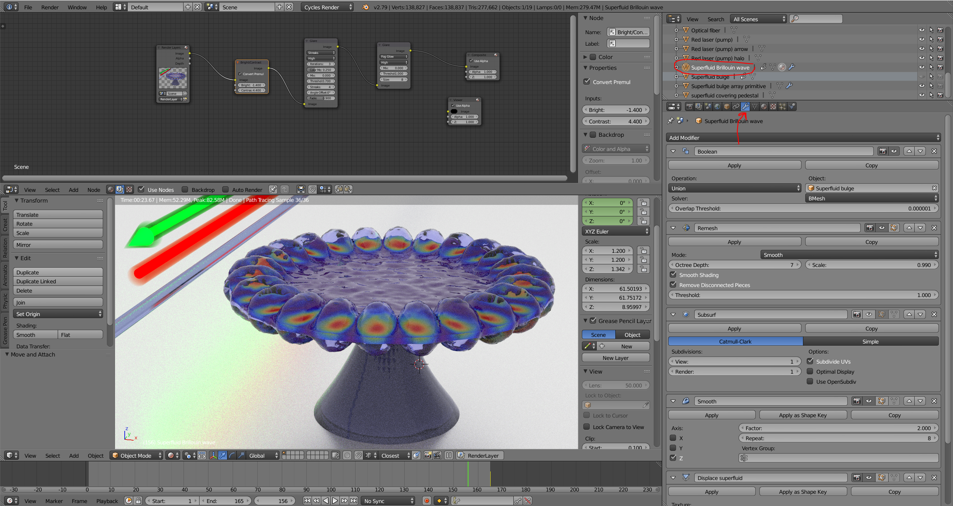This screenshot has height=506, width=953.
Task: Open the Constraints properties tab (chain icon)
Action: 736,107
